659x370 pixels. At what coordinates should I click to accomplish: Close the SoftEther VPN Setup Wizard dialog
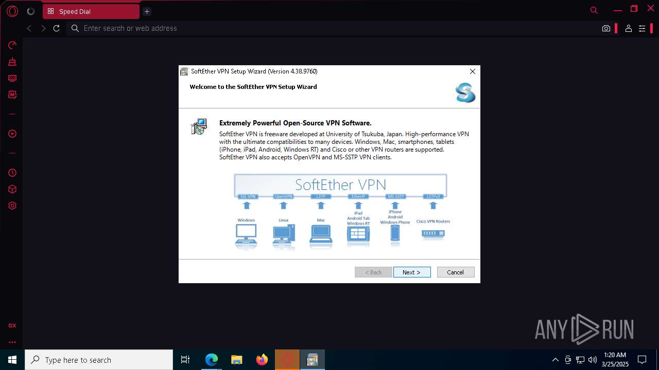click(x=472, y=71)
